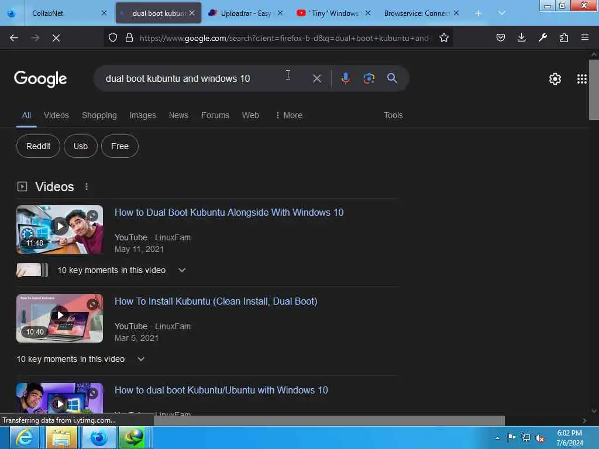This screenshot has height=449, width=599.
Task: Expand key moments for Install Kubuntu video
Action: pyautogui.click(x=141, y=360)
